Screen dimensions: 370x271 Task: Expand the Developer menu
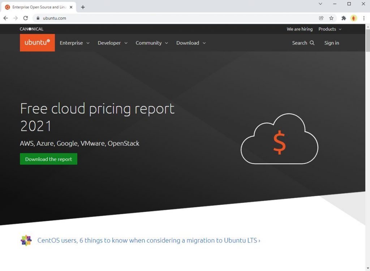pos(113,43)
